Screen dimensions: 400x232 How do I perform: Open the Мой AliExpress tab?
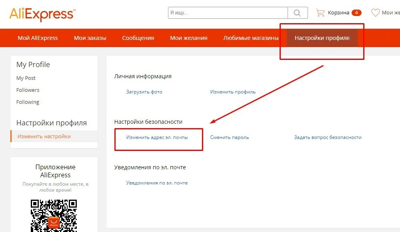click(38, 38)
